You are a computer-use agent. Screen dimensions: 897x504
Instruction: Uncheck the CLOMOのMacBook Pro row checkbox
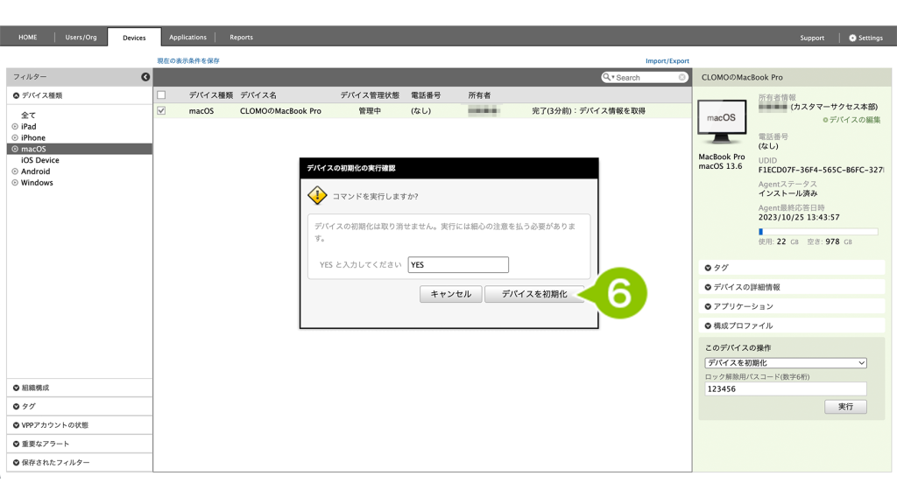point(161,111)
